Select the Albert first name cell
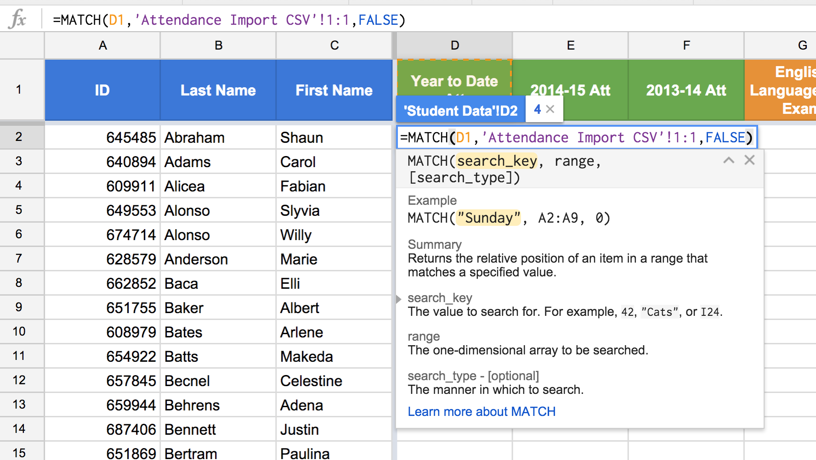Viewport: 816px width, 460px height. (x=334, y=308)
